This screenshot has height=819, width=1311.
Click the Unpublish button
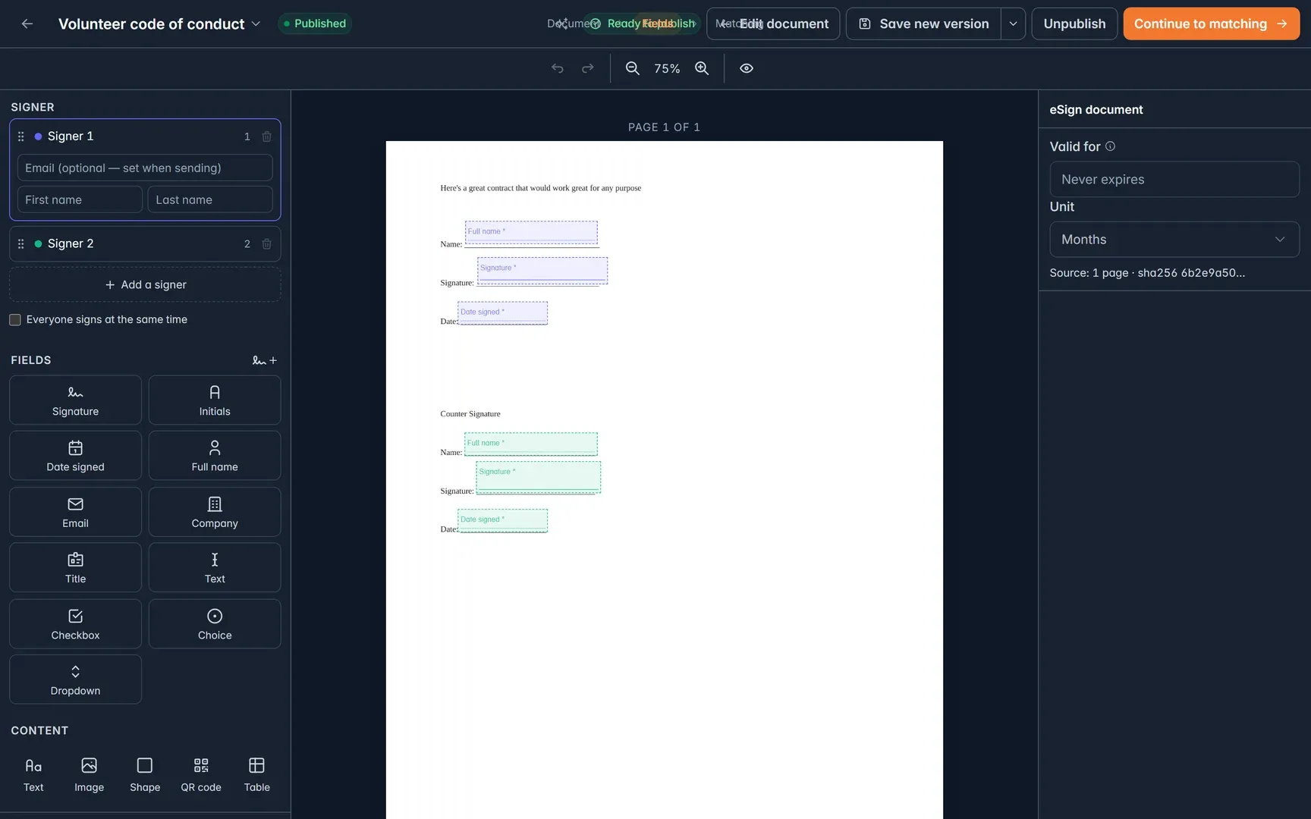click(x=1074, y=24)
